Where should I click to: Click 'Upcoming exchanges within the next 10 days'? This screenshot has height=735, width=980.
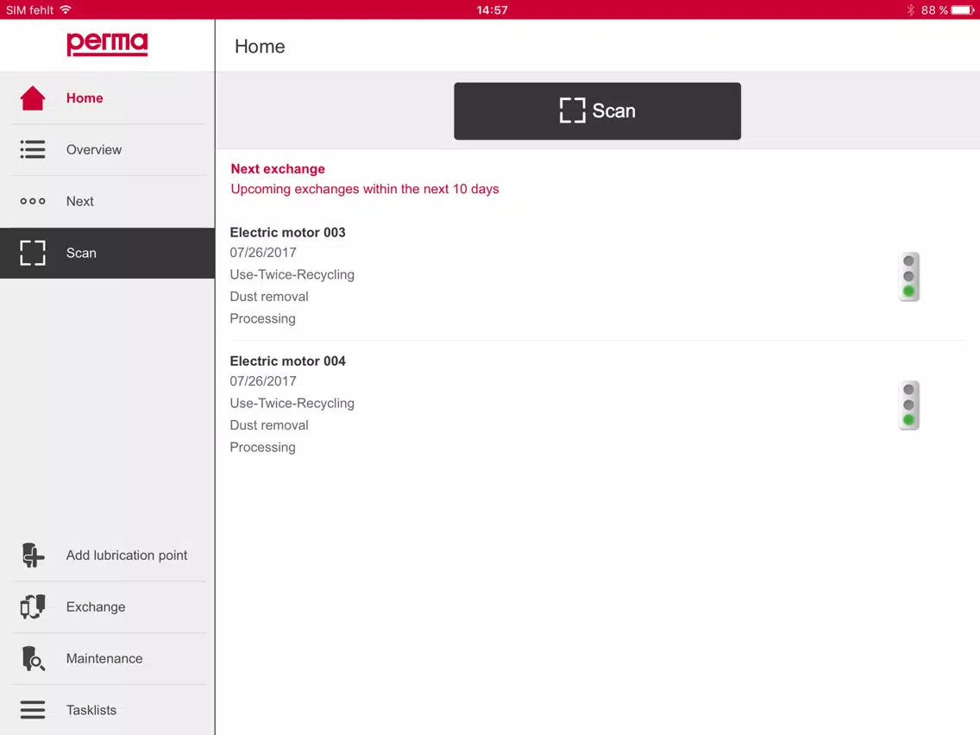364,189
